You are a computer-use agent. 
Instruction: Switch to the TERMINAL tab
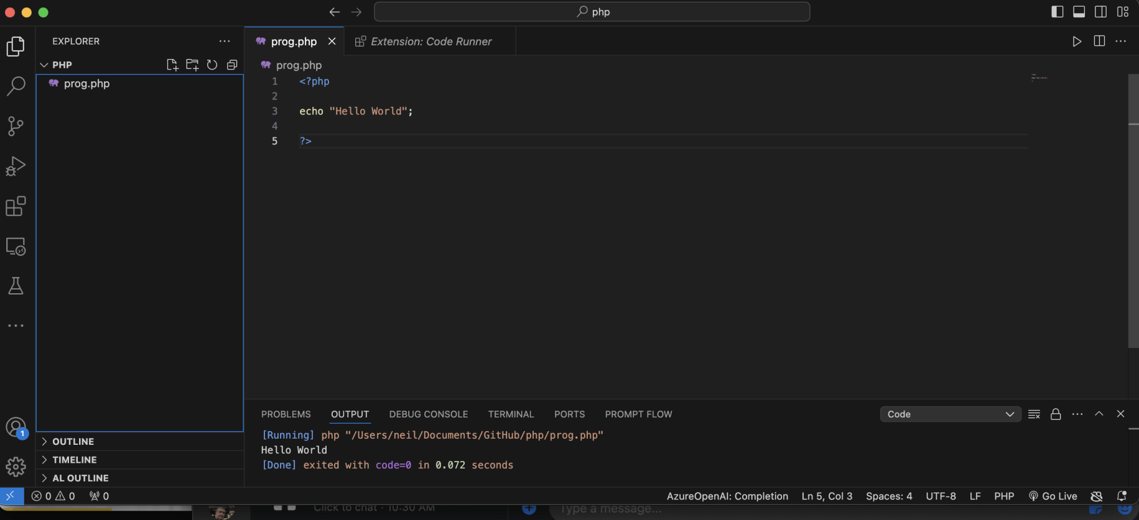click(511, 414)
